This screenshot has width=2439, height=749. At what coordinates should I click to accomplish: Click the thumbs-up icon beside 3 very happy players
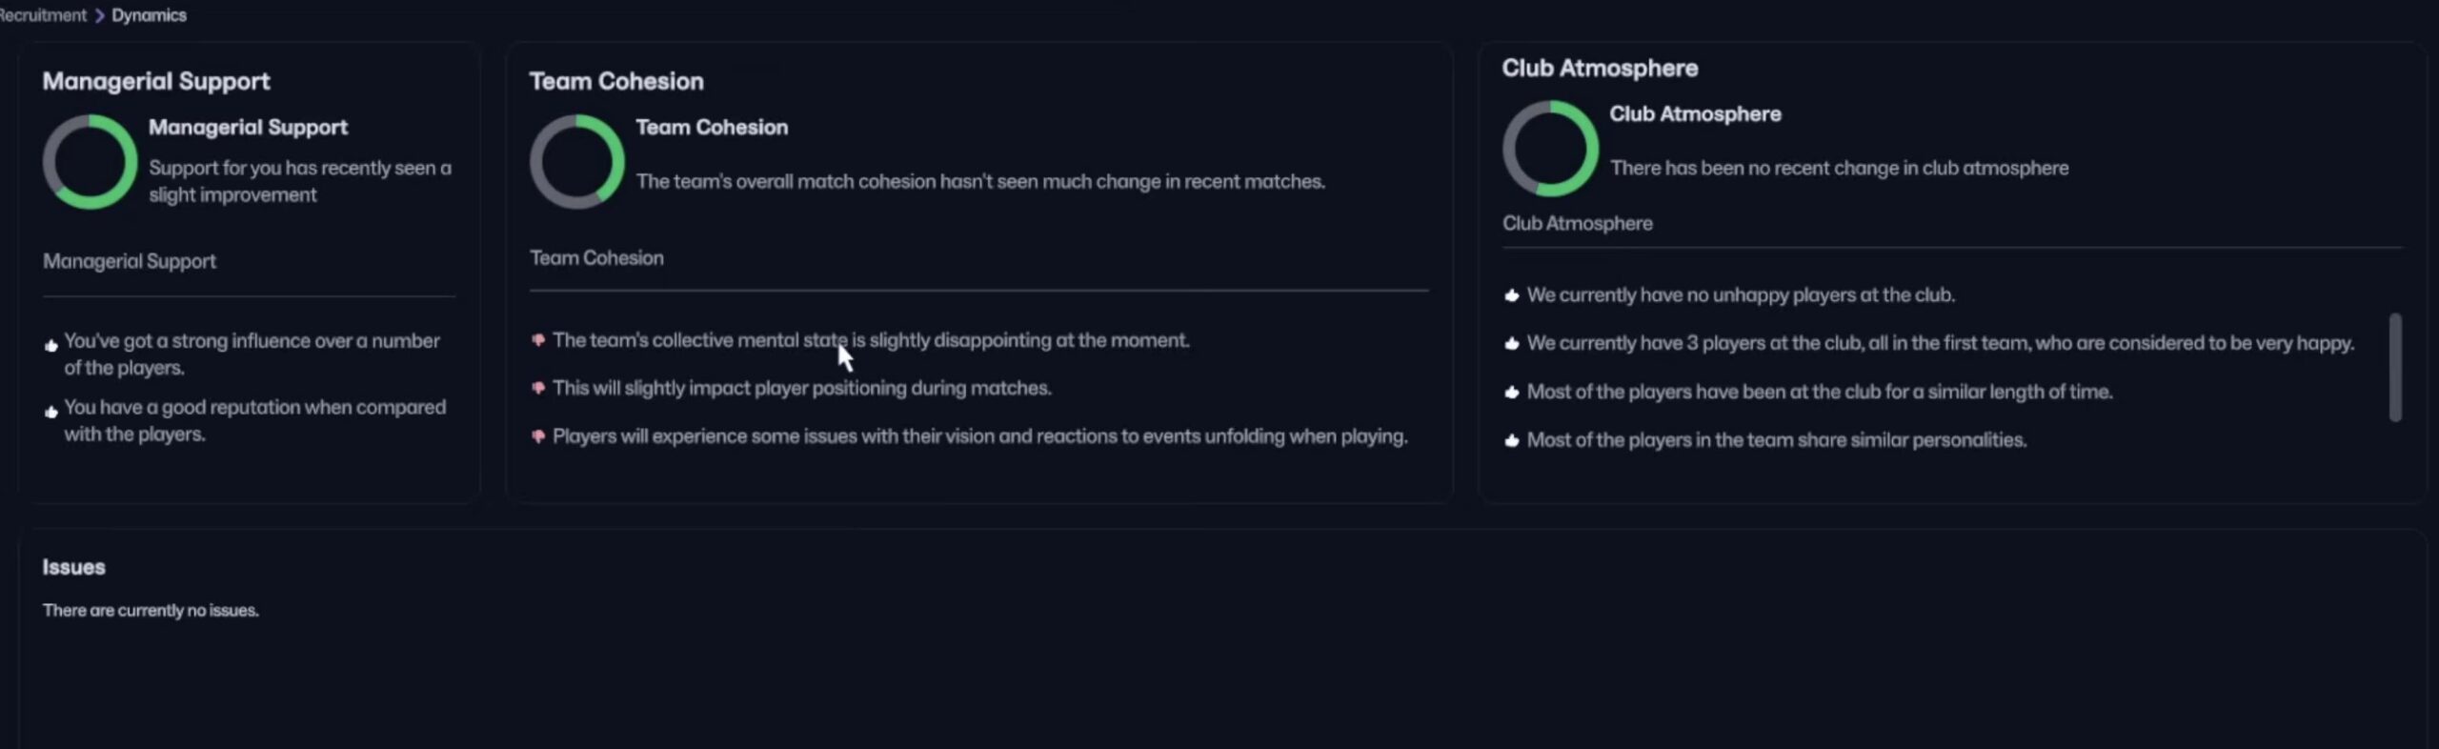(x=1512, y=343)
